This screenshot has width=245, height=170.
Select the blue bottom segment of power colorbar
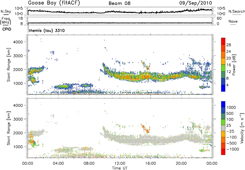(x=223, y=88)
